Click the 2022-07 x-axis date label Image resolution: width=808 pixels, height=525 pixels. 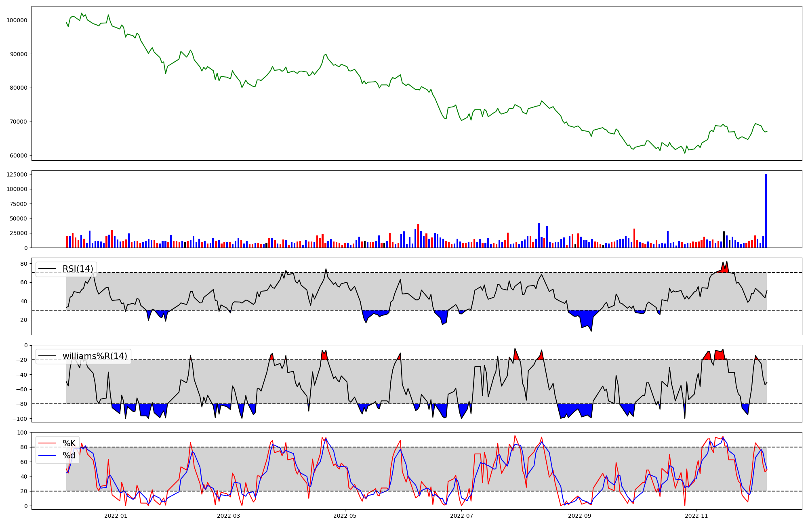click(x=461, y=516)
